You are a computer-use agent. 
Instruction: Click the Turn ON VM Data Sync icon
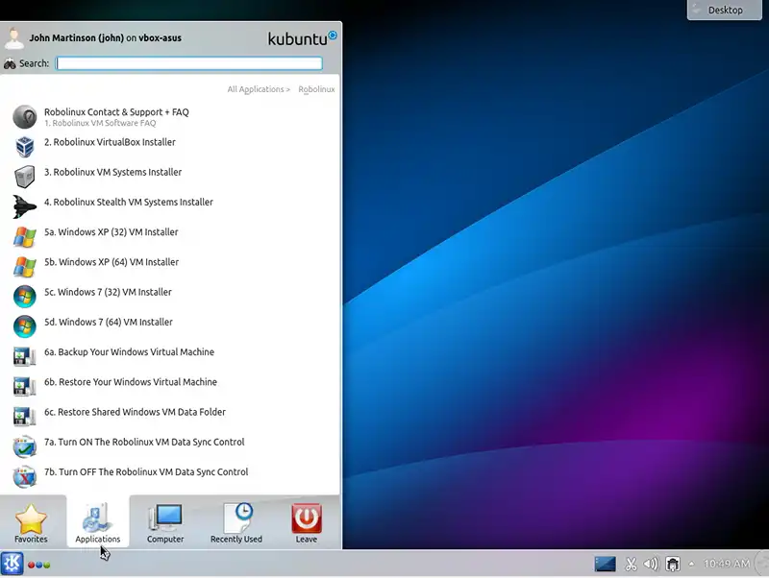25,446
